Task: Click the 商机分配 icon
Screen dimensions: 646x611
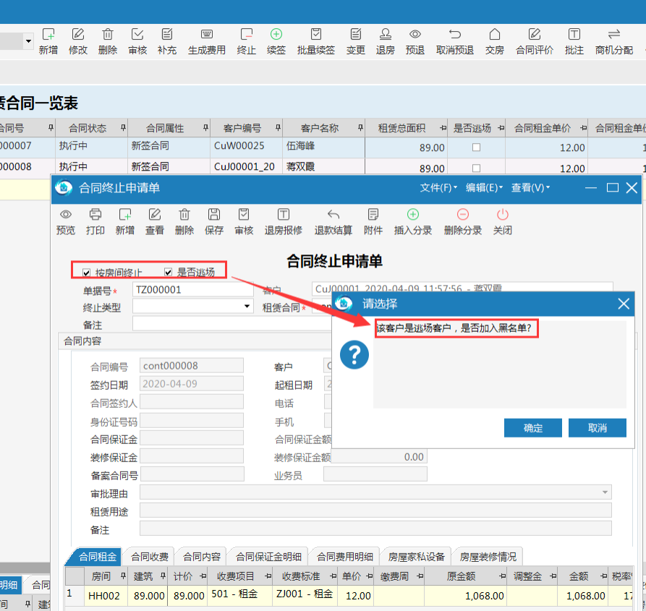Action: [x=614, y=34]
